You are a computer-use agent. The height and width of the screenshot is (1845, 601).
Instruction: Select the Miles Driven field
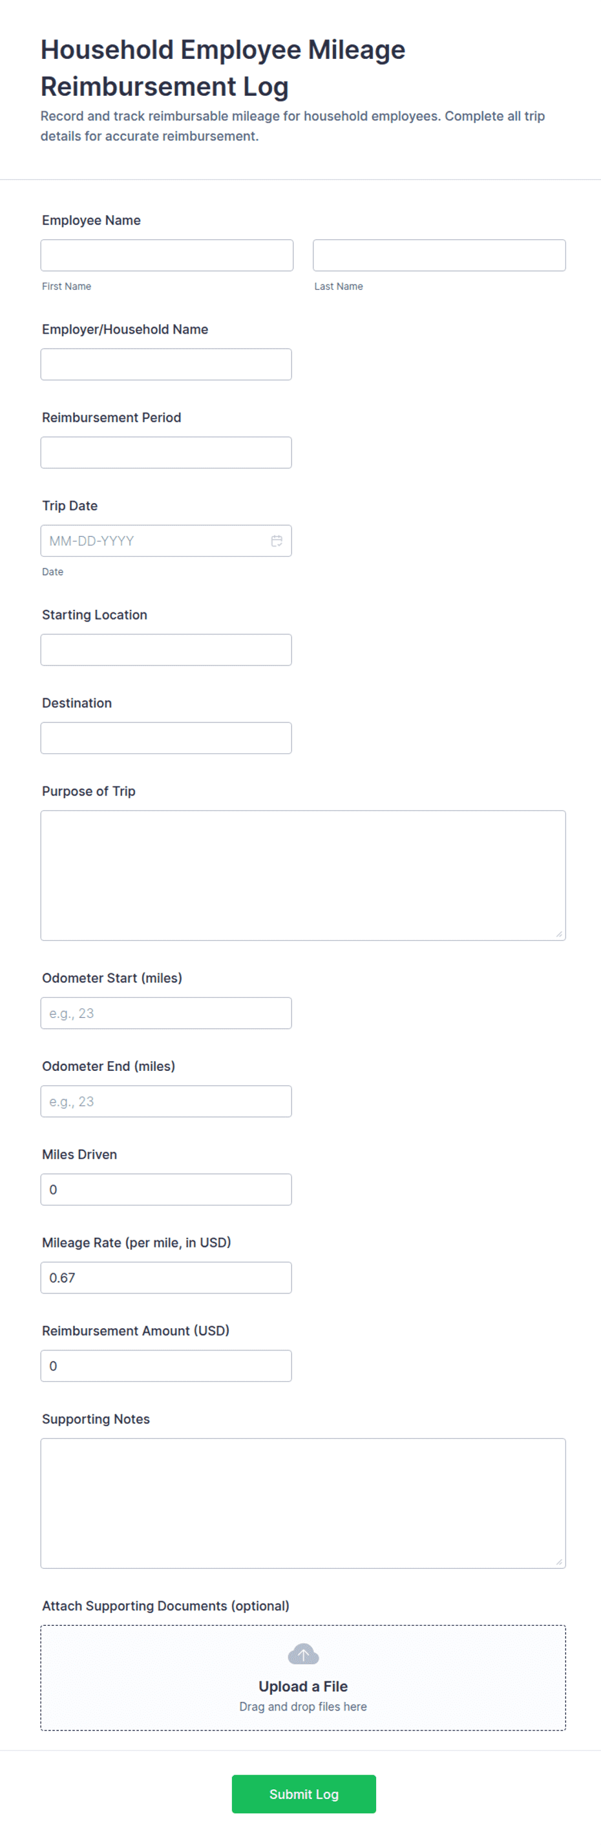(166, 1189)
